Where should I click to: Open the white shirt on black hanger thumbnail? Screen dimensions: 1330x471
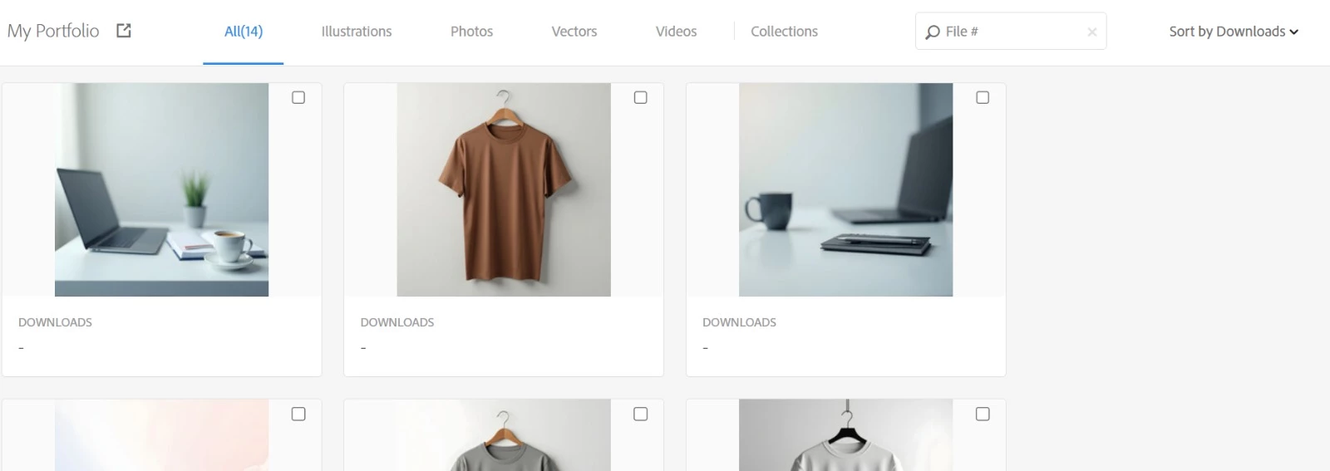[x=845, y=435]
